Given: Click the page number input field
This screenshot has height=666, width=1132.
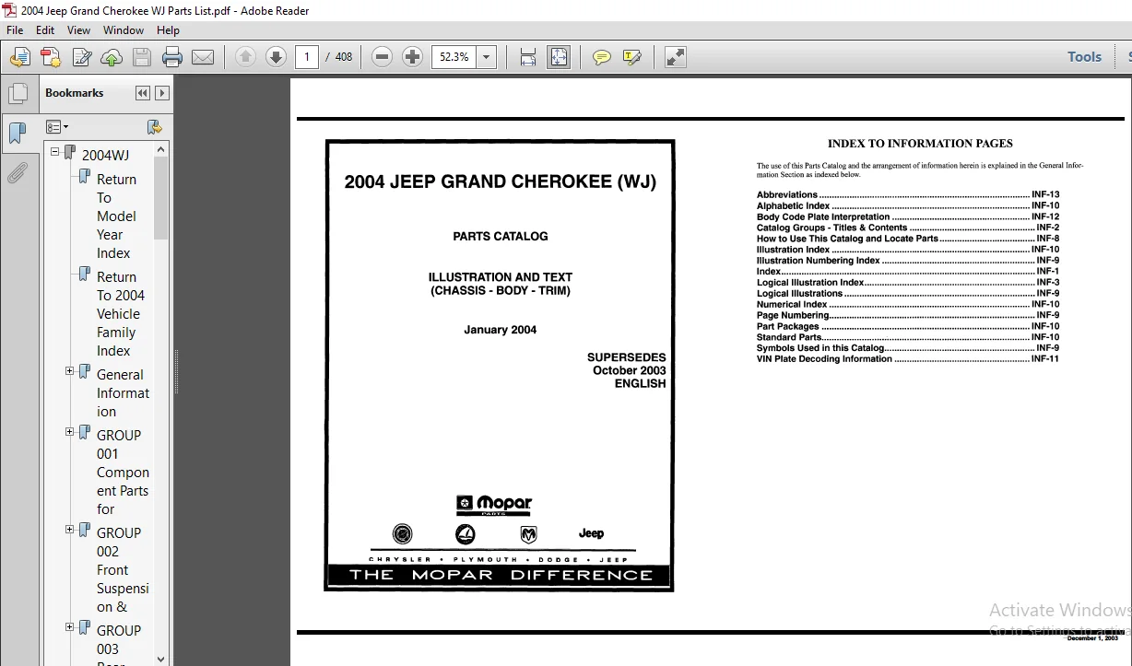Looking at the screenshot, I should [307, 57].
